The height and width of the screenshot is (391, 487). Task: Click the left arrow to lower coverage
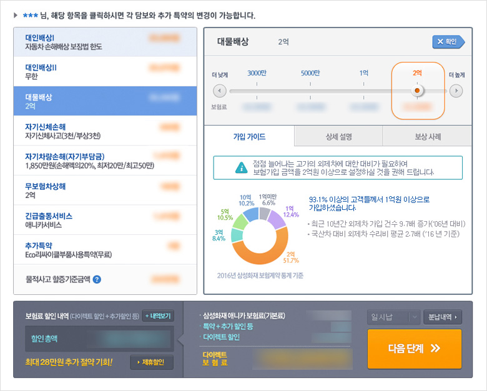point(220,91)
